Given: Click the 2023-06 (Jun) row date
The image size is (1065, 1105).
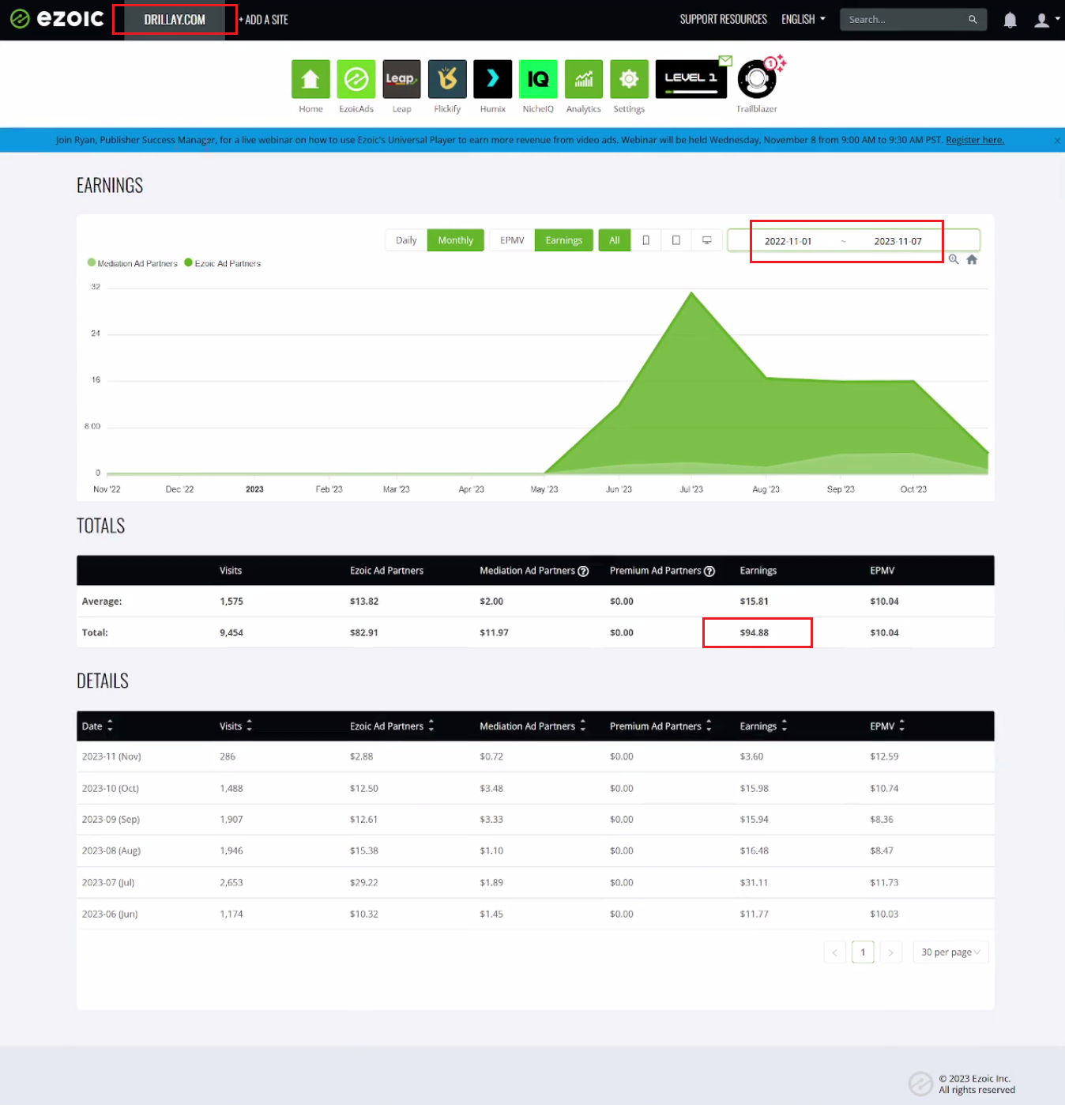Looking at the screenshot, I should click(x=110, y=915).
